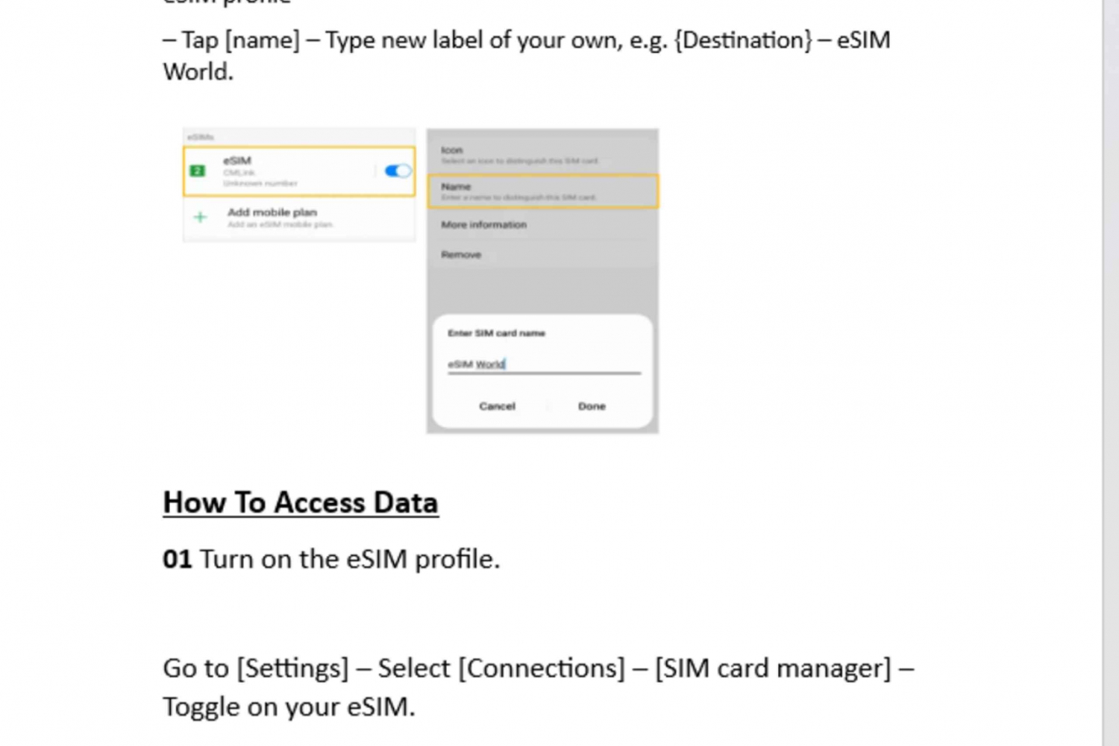Click the green plus icon beside Add mobile plan
The width and height of the screenshot is (1119, 746).
(200, 217)
